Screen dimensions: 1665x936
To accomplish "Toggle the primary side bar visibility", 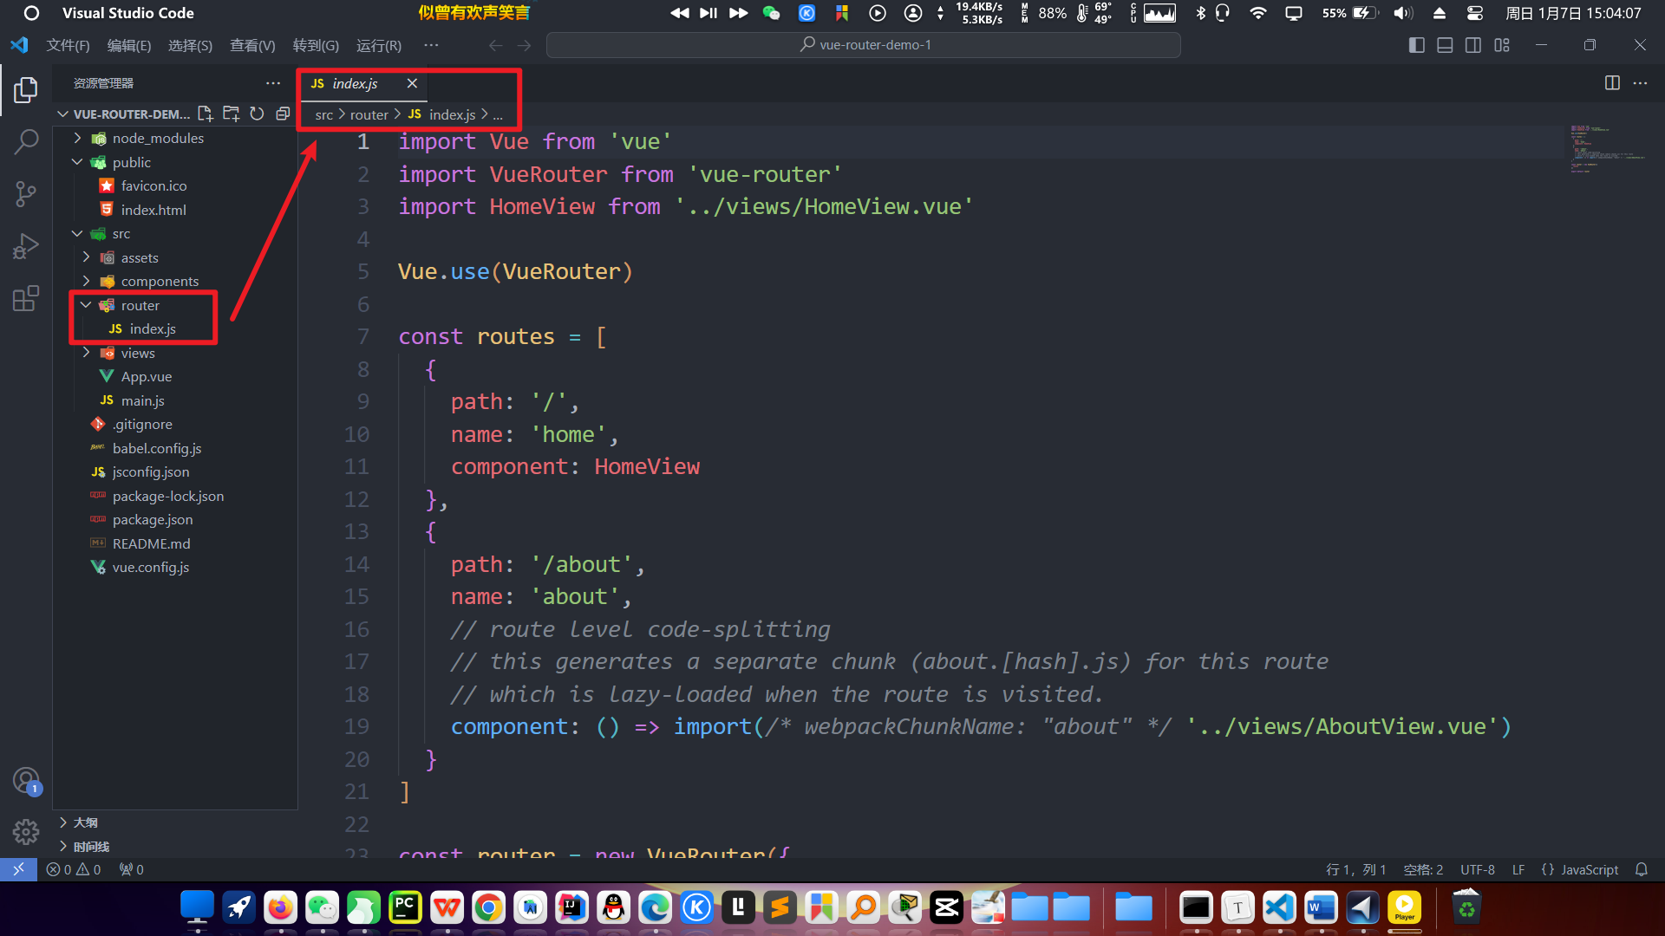I will click(x=1417, y=45).
